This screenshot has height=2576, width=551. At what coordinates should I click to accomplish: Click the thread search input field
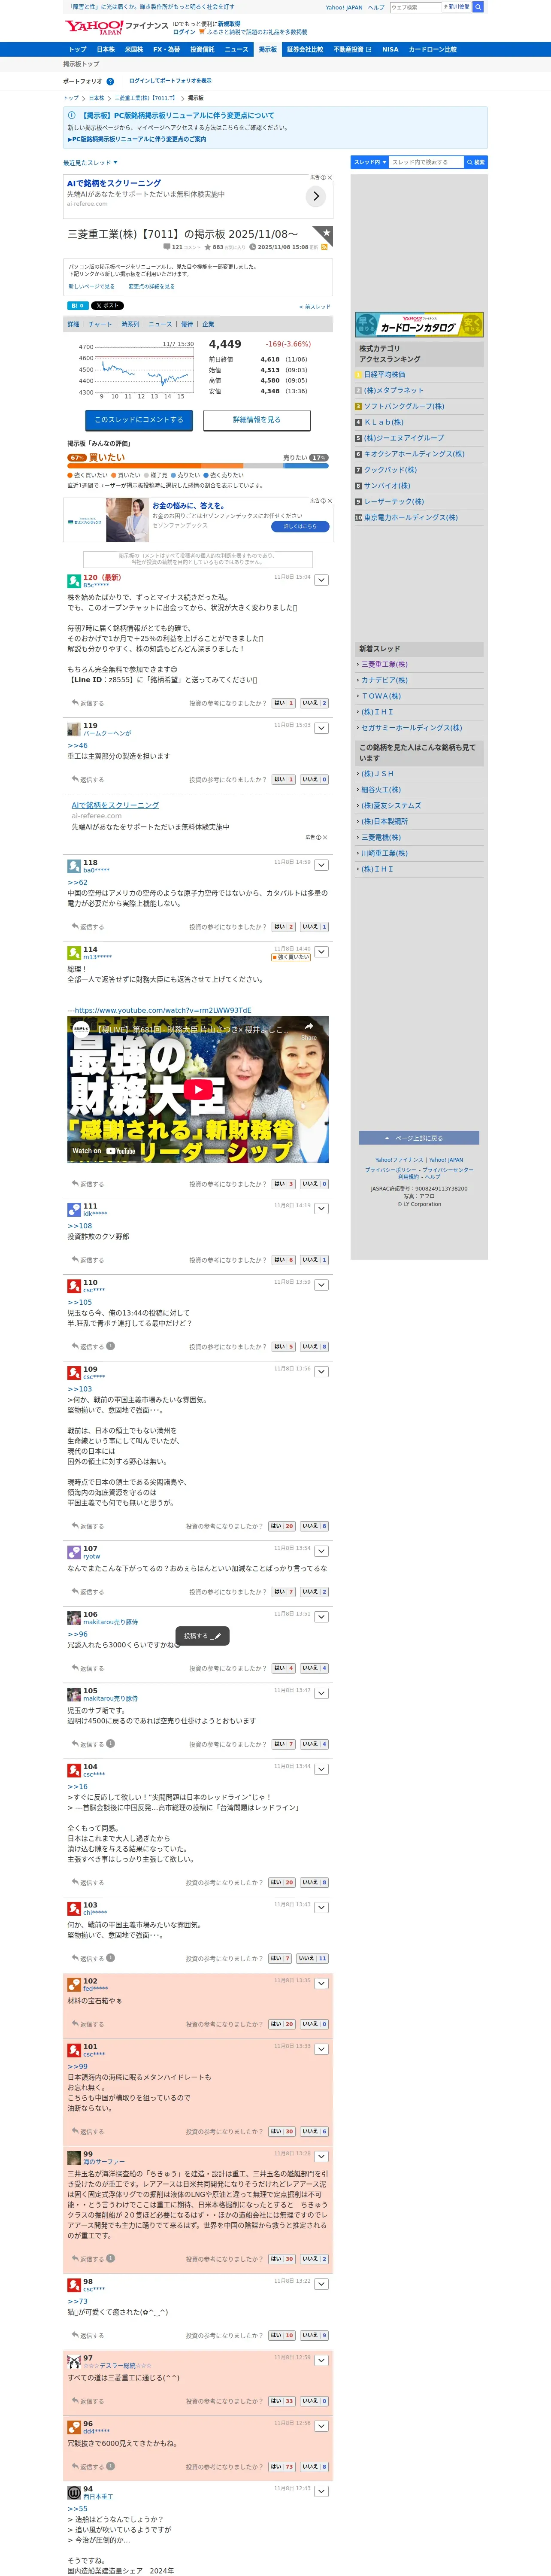point(426,162)
